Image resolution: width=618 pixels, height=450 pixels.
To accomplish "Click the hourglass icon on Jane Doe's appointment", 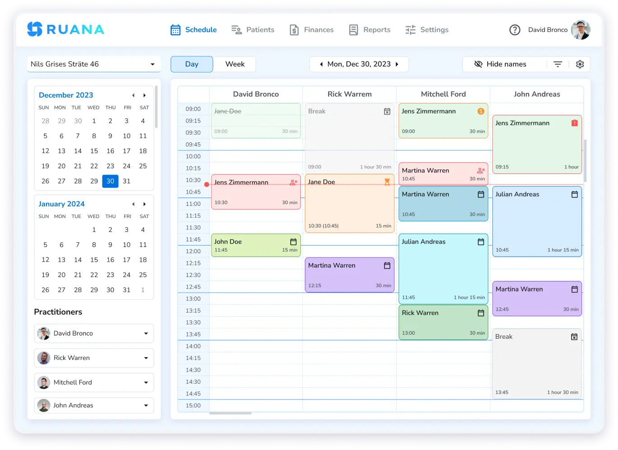I will 387,182.
